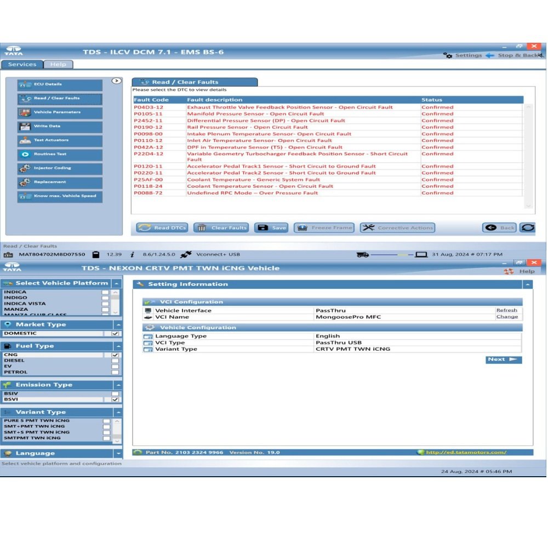548x549 pixels.
Task: Tick the BSIV emission checkbox
Action: 115,394
